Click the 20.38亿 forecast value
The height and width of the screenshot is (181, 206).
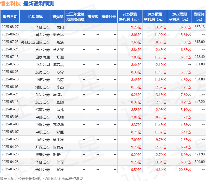185,170
